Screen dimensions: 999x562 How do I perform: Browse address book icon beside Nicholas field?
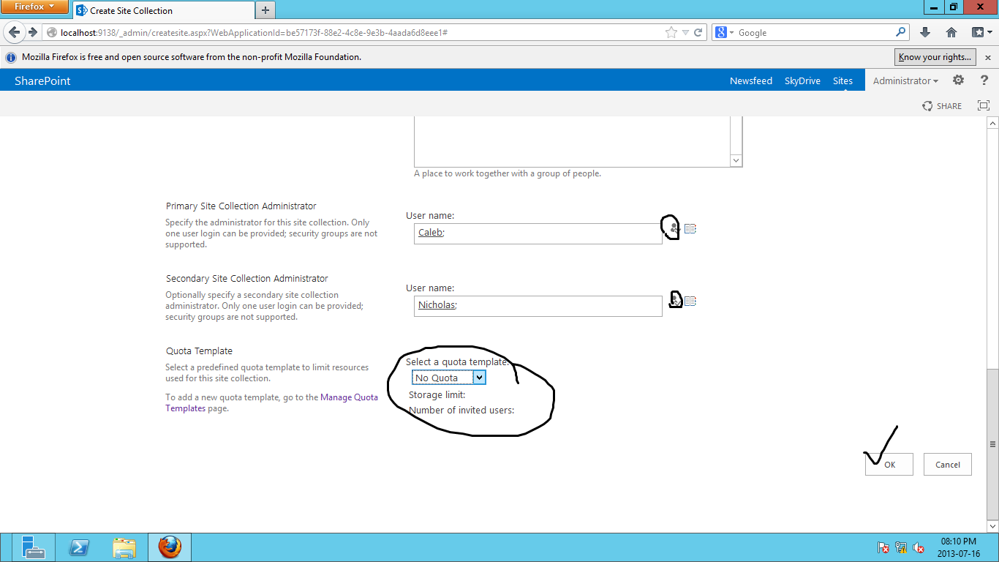pyautogui.click(x=690, y=301)
